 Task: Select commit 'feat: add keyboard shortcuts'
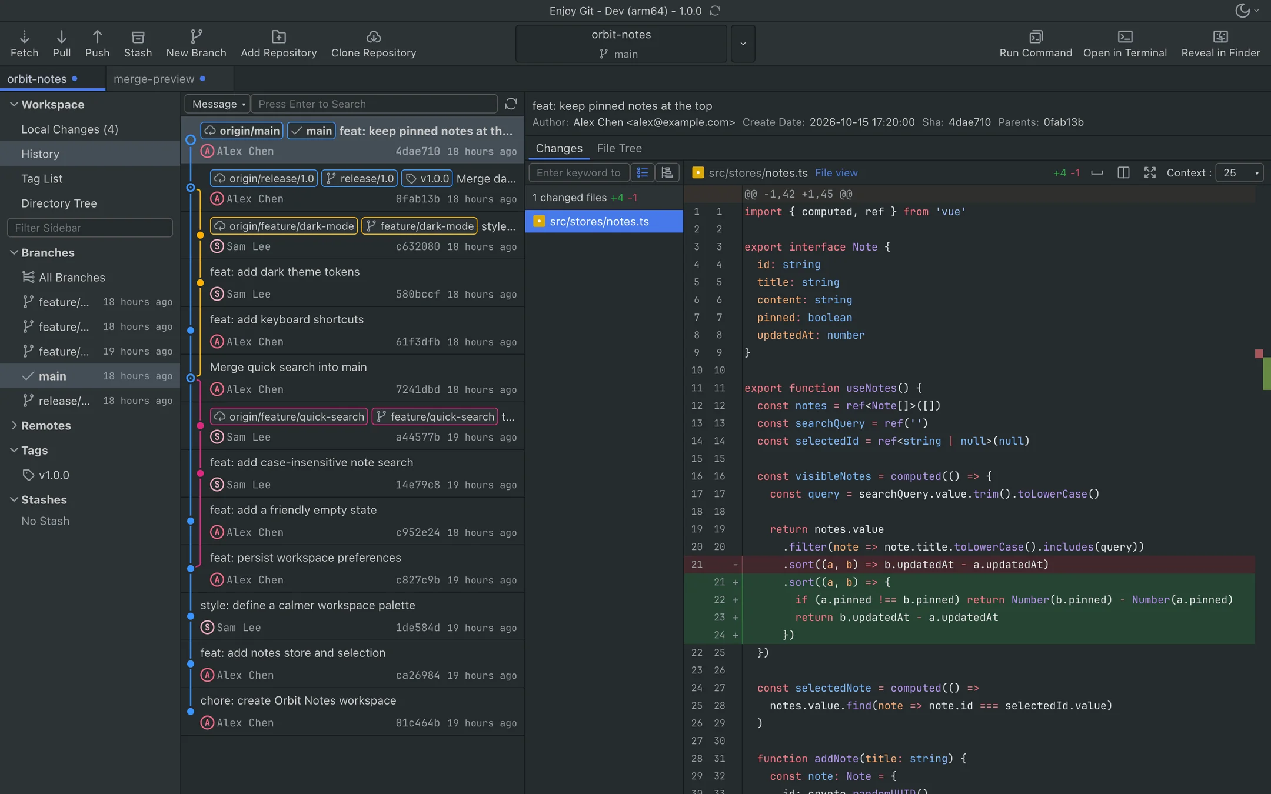(x=353, y=330)
